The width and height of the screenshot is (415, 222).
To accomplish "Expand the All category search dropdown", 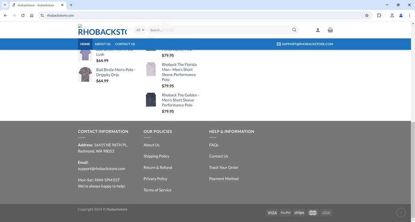I will [x=140, y=30].
